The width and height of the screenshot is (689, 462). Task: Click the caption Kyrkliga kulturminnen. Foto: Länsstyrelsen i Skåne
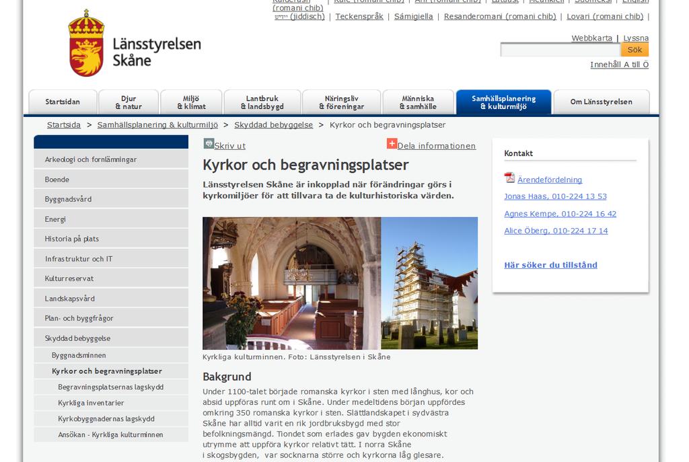(x=297, y=357)
